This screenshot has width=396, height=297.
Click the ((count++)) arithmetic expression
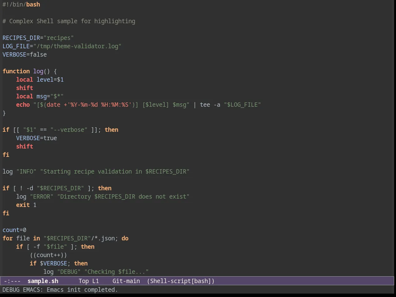point(49,255)
